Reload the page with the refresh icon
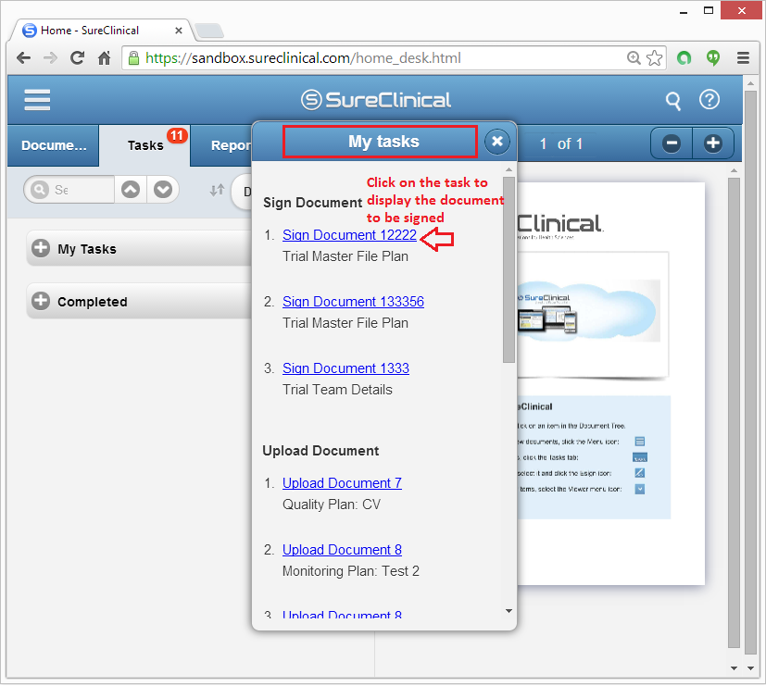The height and width of the screenshot is (686, 766). [77, 58]
